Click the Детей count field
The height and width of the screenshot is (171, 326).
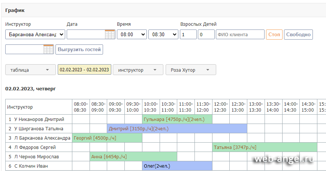pyautogui.click(x=206, y=35)
